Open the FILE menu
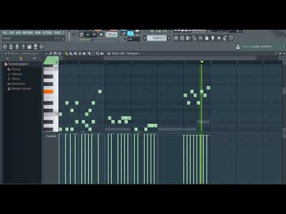The image size is (286, 214). (5, 32)
